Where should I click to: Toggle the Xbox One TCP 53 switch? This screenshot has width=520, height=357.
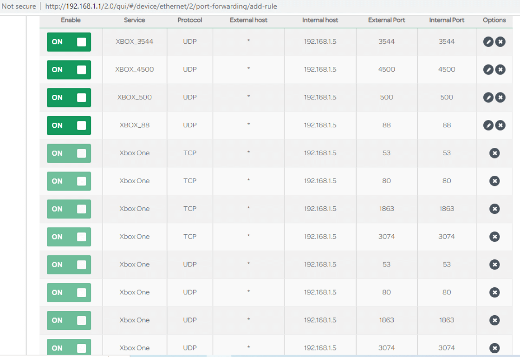pyautogui.click(x=69, y=153)
